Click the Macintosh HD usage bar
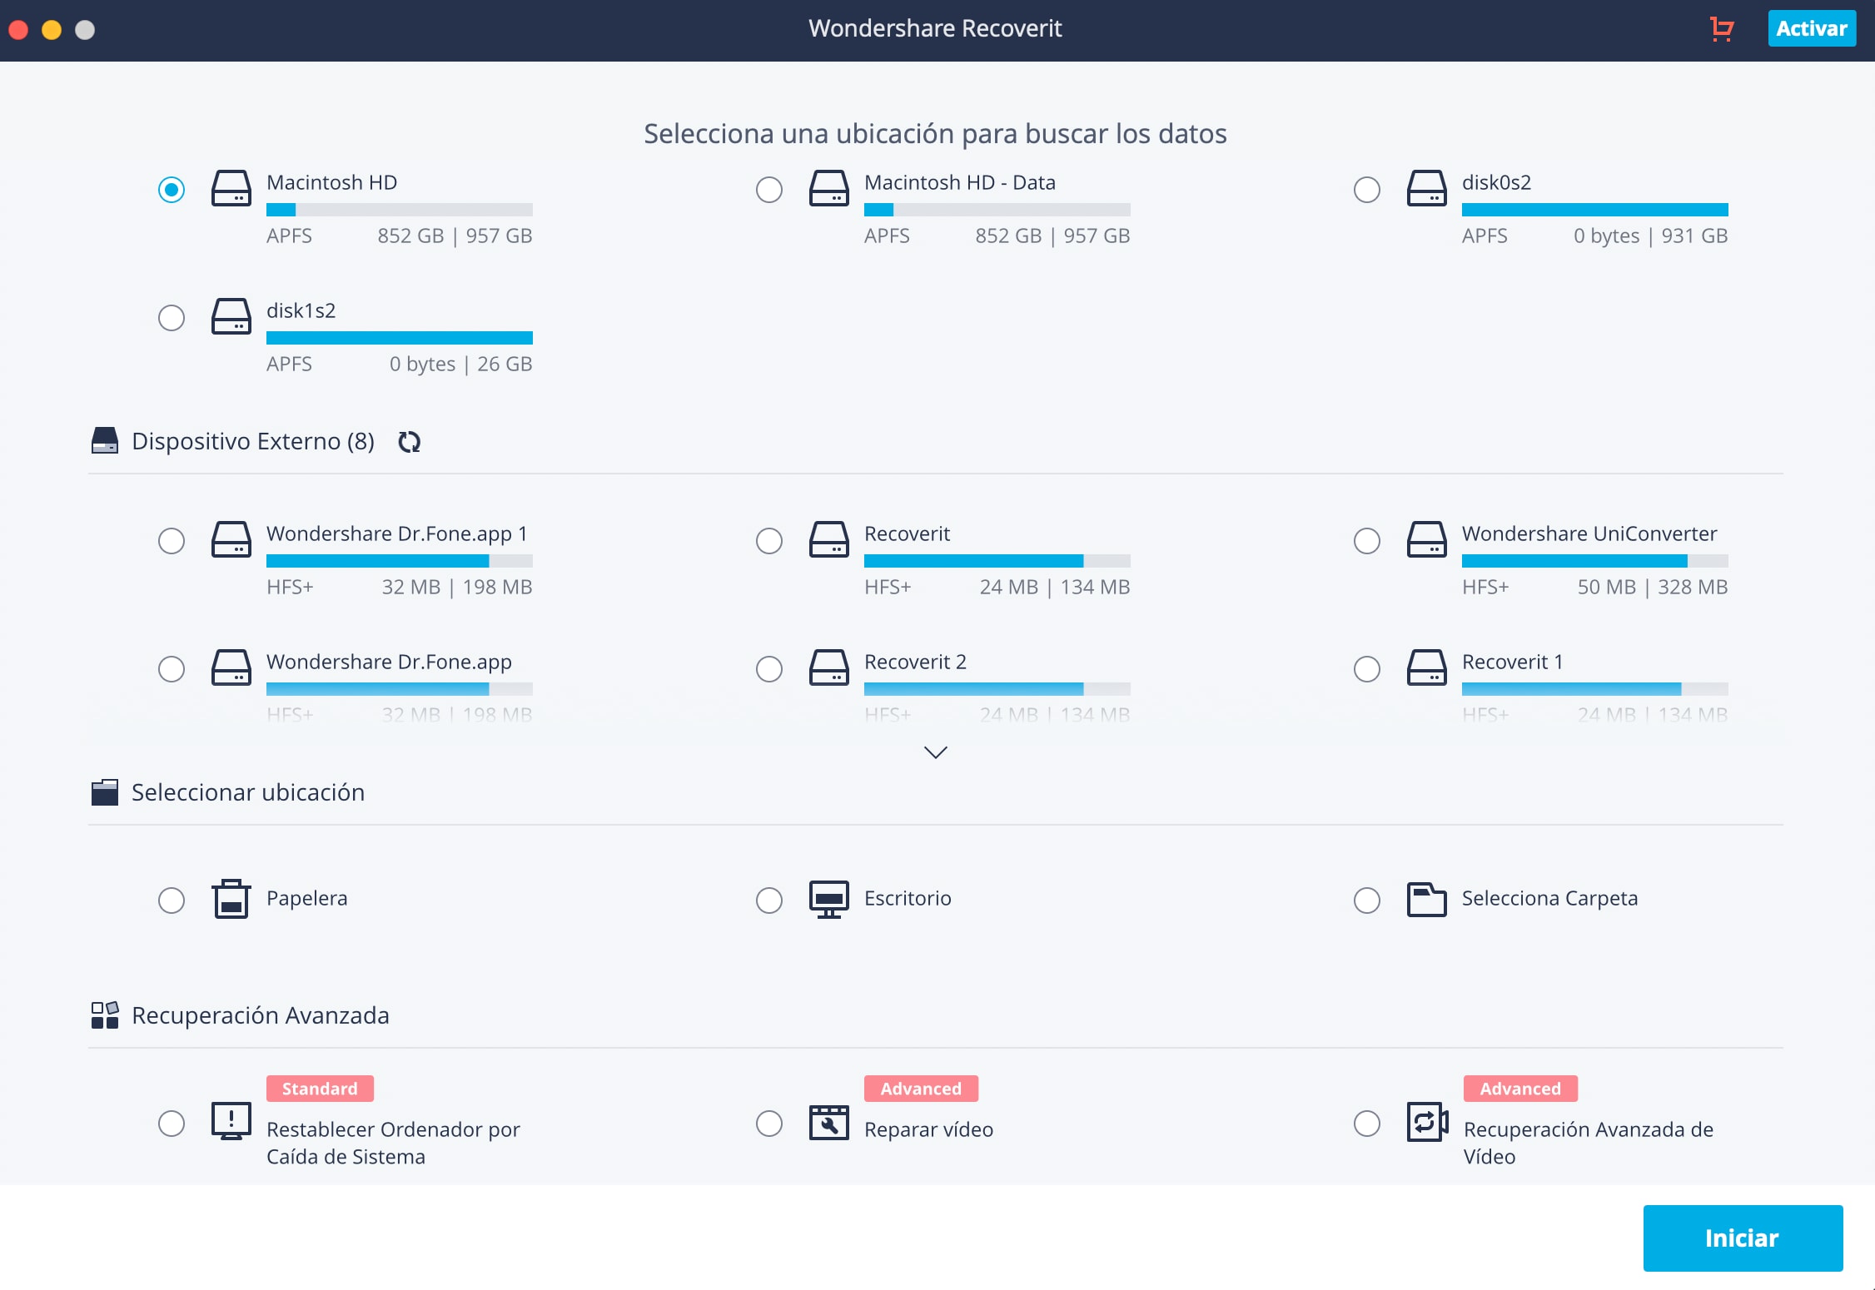1875x1290 pixels. [400, 210]
